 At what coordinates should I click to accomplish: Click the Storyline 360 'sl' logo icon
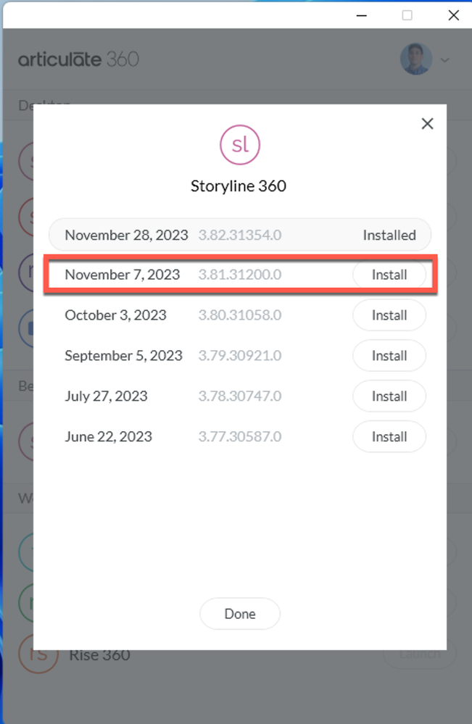(239, 144)
